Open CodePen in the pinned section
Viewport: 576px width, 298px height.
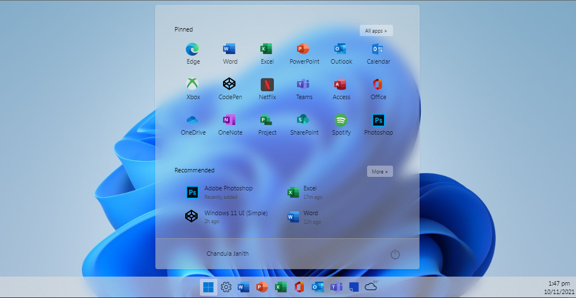click(x=229, y=86)
